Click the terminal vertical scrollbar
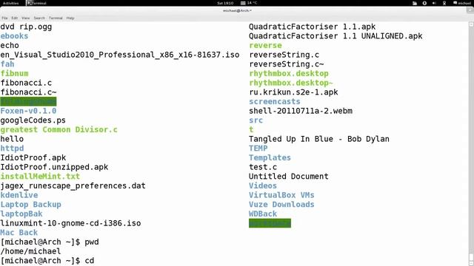Screen dimensions: 474x266 coord(471,143)
